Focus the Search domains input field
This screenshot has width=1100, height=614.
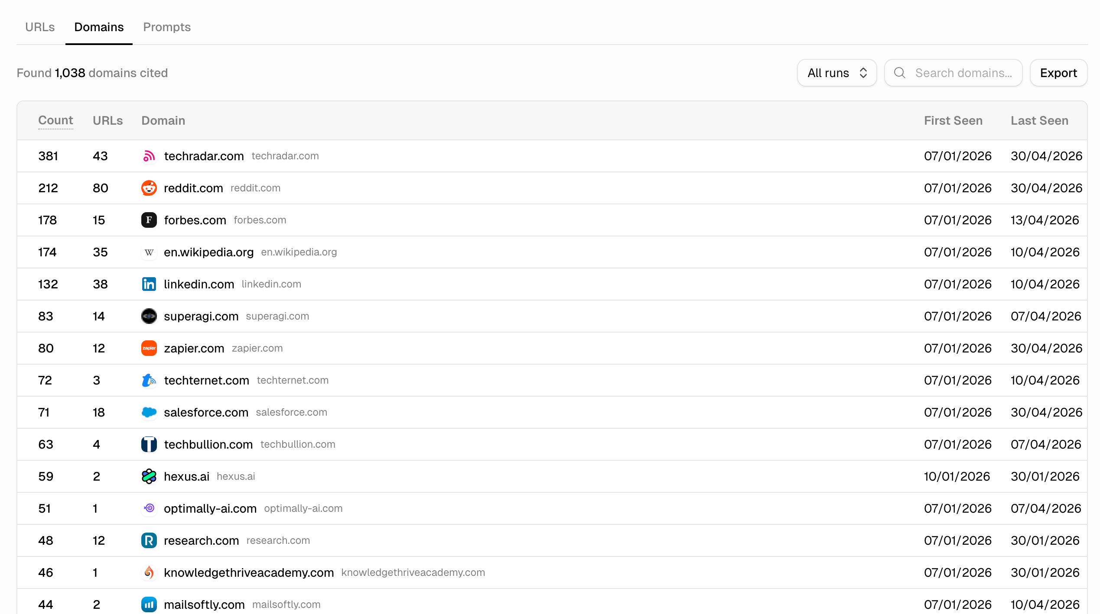(x=954, y=73)
